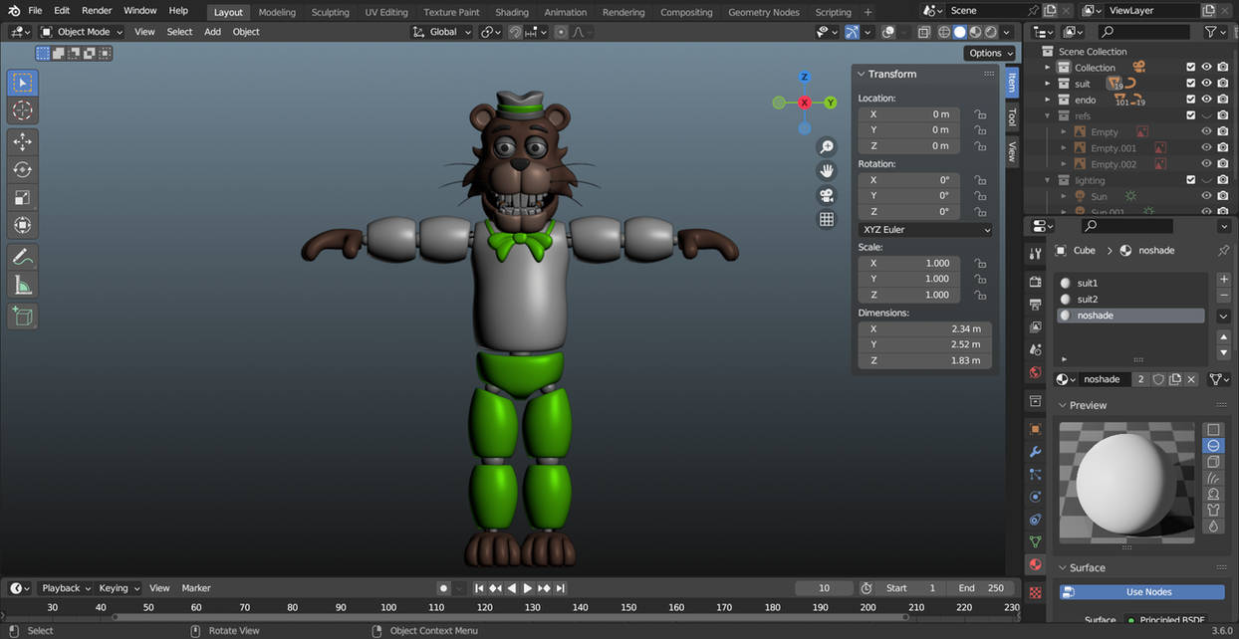The width and height of the screenshot is (1239, 639).
Task: Switch viewport to wireframe shading
Action: [x=944, y=32]
